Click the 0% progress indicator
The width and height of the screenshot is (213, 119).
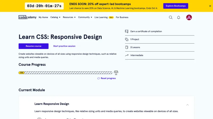click(x=22, y=73)
